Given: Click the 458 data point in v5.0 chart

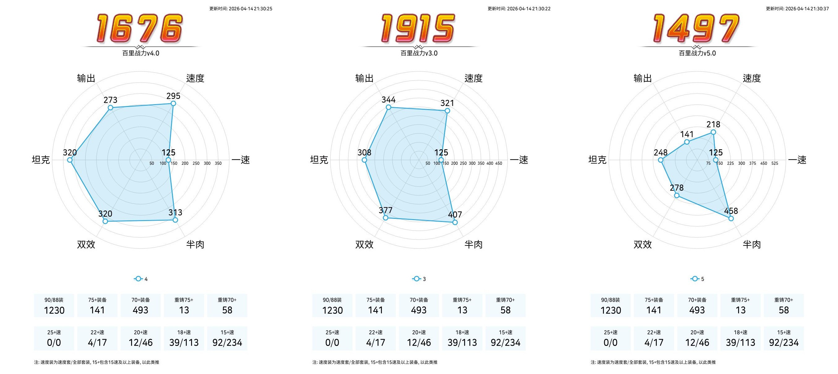Looking at the screenshot, I should 731,219.
